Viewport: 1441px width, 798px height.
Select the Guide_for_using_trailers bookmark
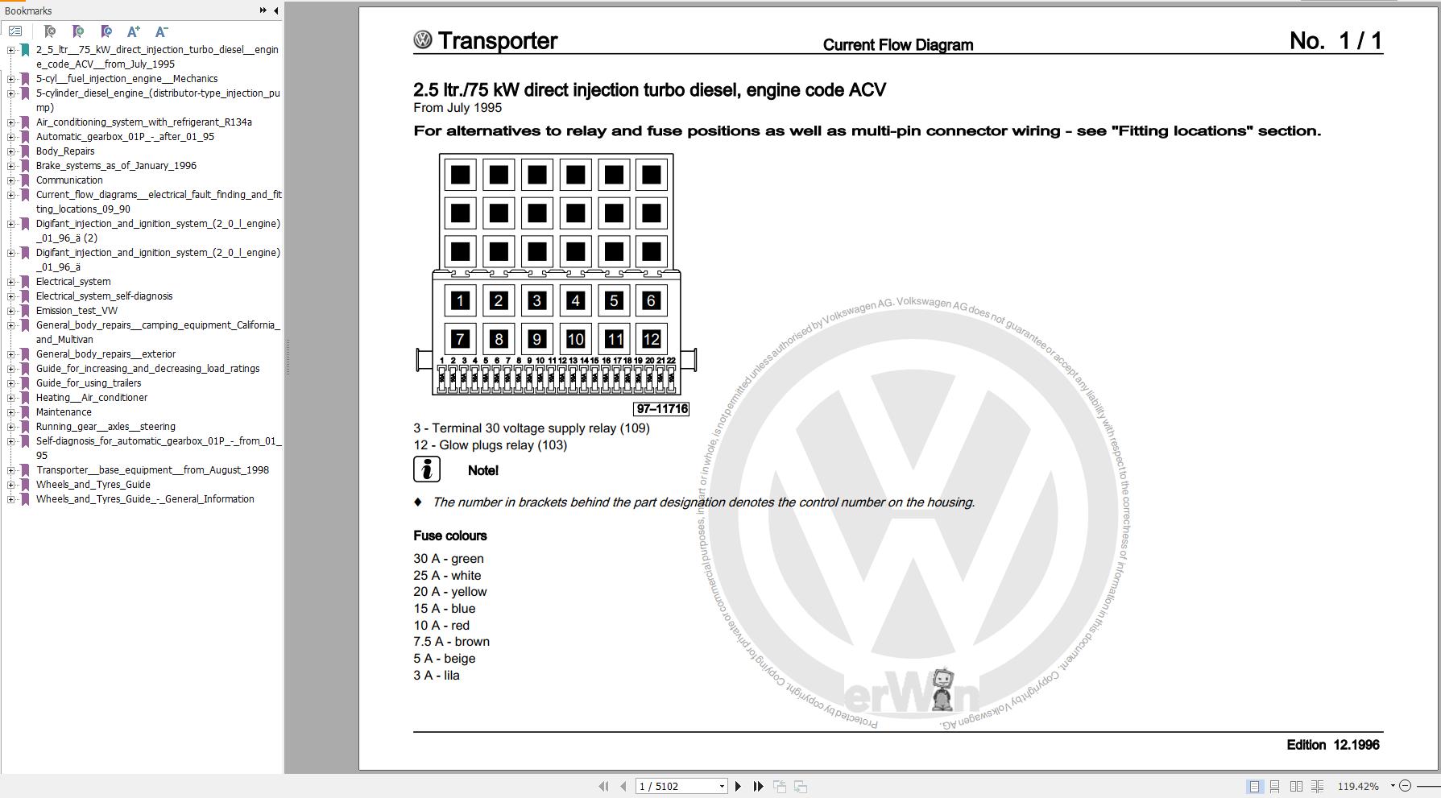(x=89, y=383)
